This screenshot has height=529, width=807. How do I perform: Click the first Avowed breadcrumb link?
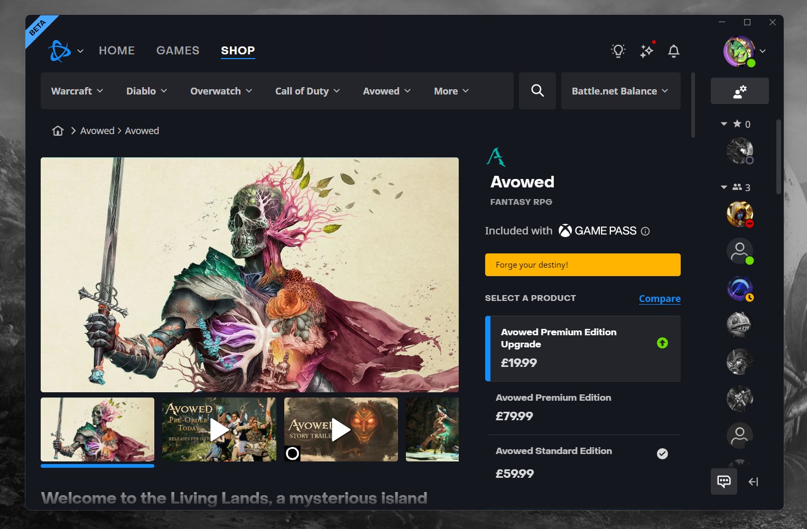tap(97, 131)
